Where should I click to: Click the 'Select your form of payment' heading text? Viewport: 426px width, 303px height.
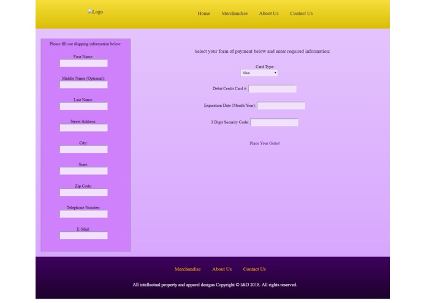pos(262,51)
